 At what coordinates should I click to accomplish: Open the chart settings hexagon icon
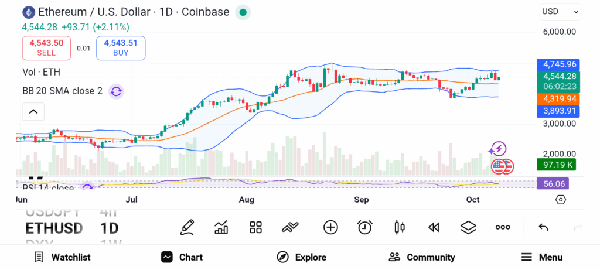pos(561,200)
